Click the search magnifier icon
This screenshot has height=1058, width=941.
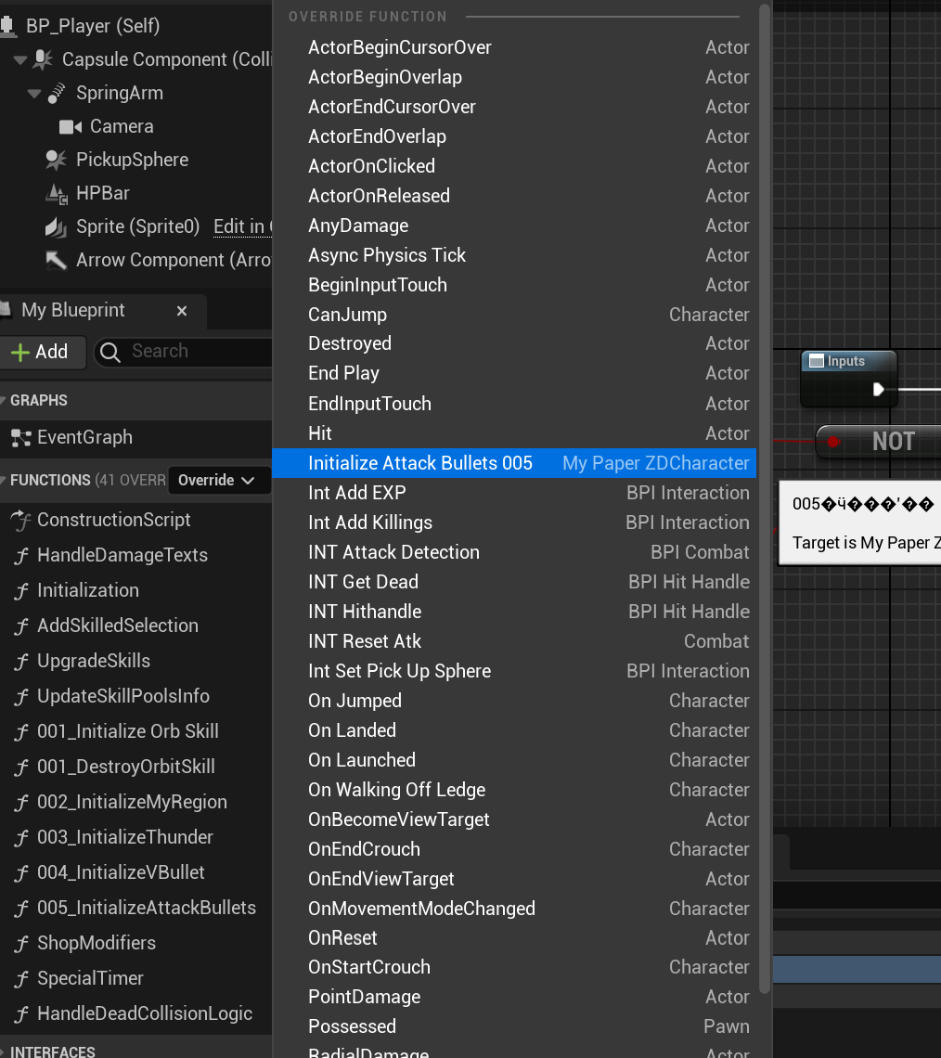110,353
